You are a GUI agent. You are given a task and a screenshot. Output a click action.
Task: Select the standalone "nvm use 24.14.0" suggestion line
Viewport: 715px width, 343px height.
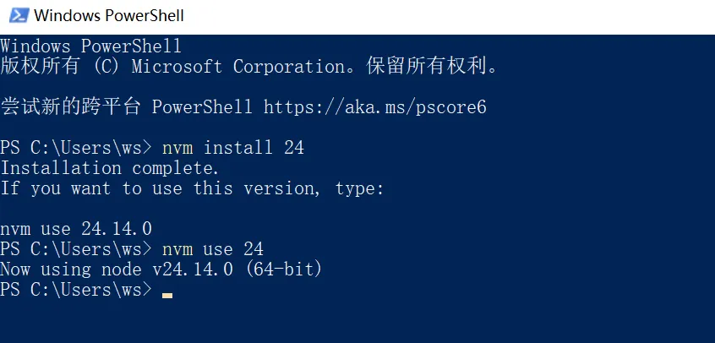[x=75, y=229]
